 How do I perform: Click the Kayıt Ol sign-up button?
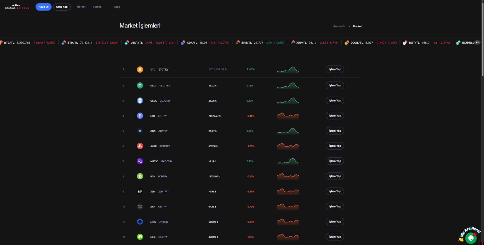43,7
